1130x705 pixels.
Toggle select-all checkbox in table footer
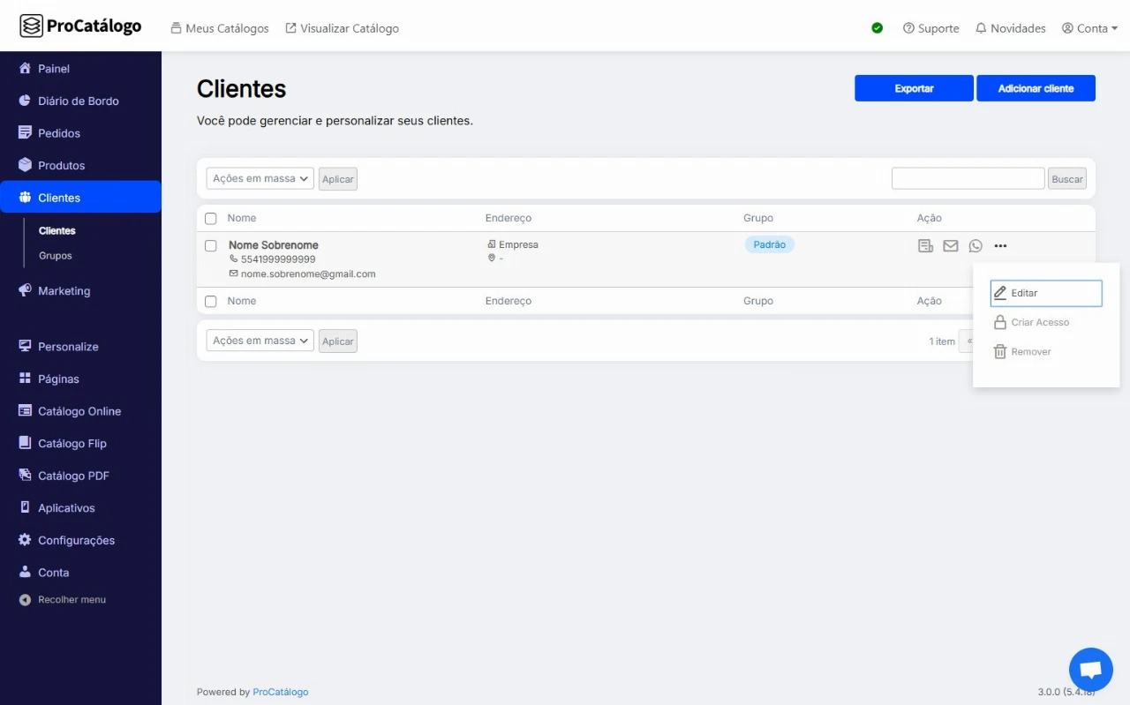pos(211,302)
